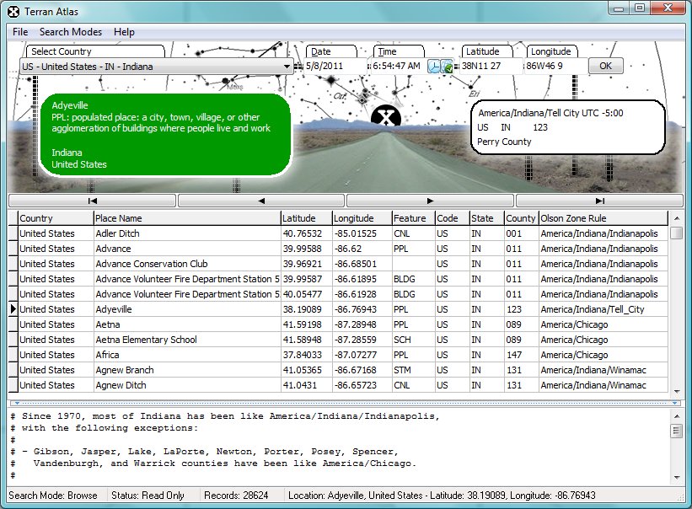Click the Search Mode: Browse status entry
The height and width of the screenshot is (509, 692).
(x=53, y=496)
